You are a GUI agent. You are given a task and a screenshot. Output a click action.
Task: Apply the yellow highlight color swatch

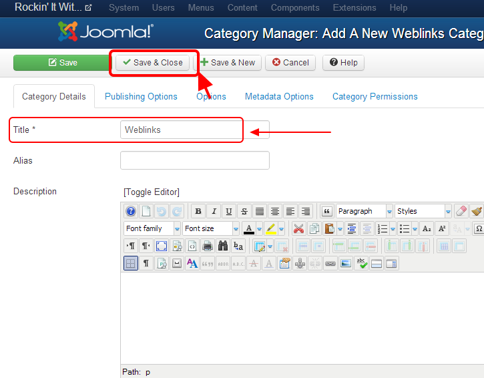(271, 229)
